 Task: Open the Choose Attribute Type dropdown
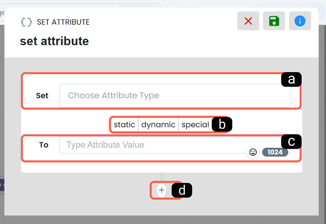click(175, 96)
